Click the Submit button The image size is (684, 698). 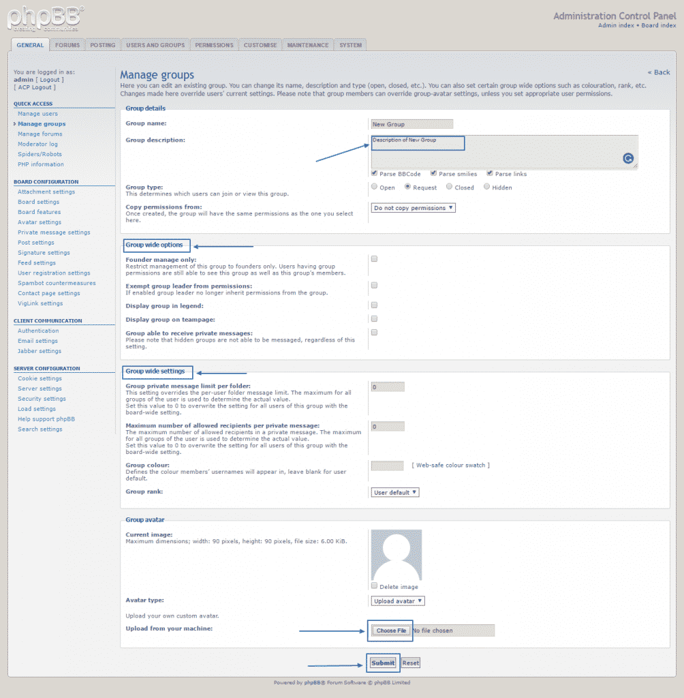[x=382, y=662]
